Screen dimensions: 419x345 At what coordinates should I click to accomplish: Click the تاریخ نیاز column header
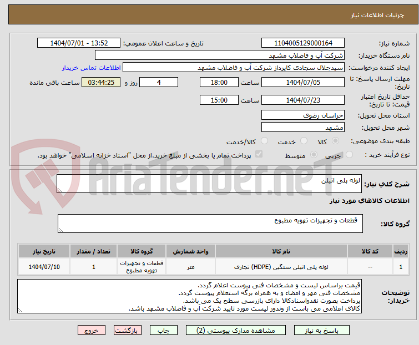coord(44,251)
